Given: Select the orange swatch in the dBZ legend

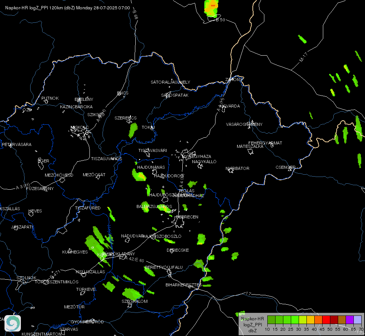Looking at the screenshot, I should [x=318, y=320].
